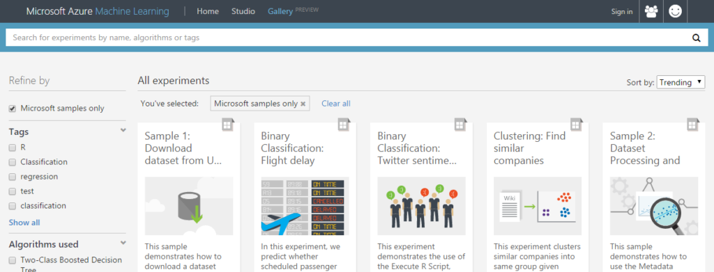
Task: Click the Sample 1 card description text
Action: coord(183,257)
